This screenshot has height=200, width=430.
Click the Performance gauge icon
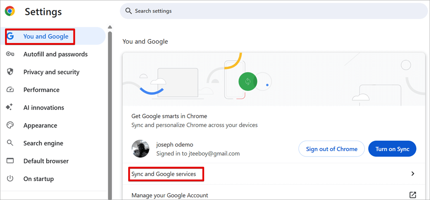(10, 90)
